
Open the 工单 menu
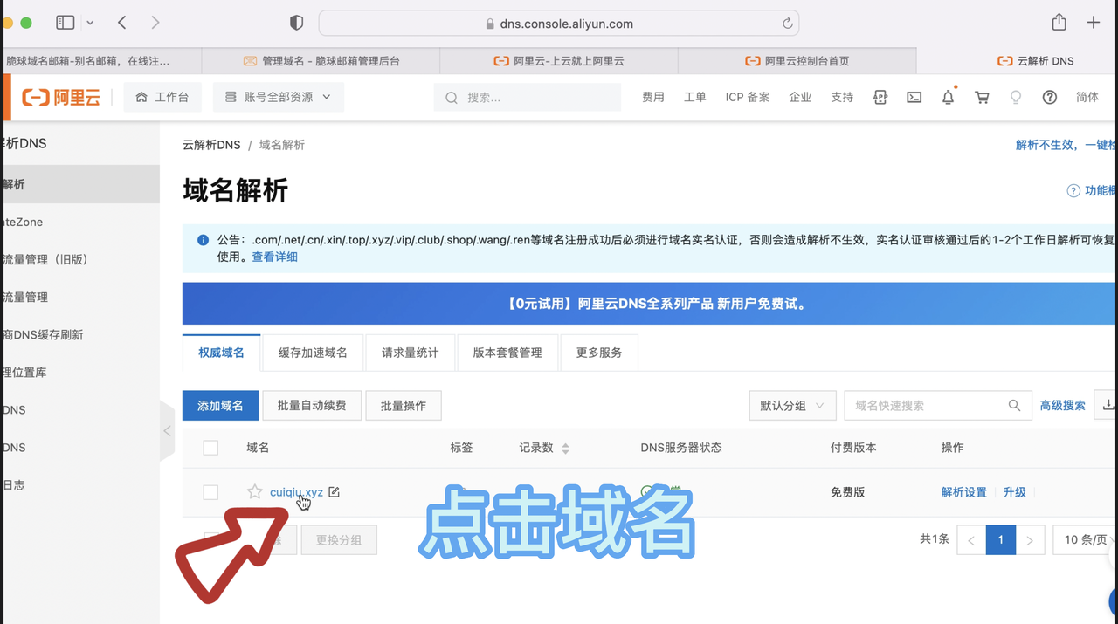pos(695,97)
